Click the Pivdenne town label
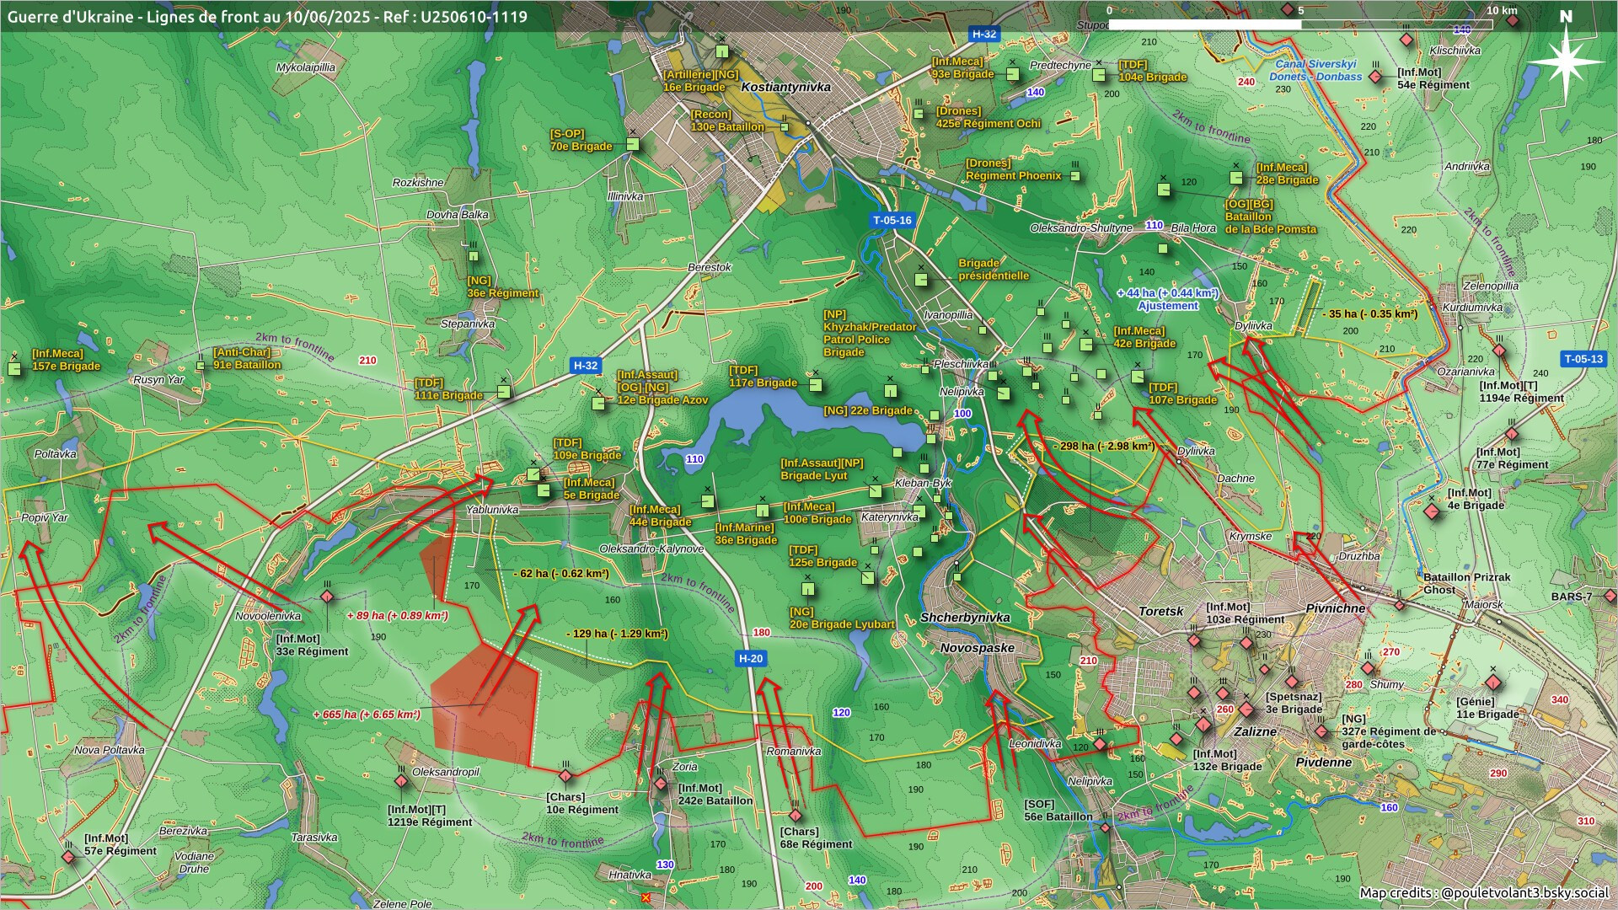 click(1324, 763)
